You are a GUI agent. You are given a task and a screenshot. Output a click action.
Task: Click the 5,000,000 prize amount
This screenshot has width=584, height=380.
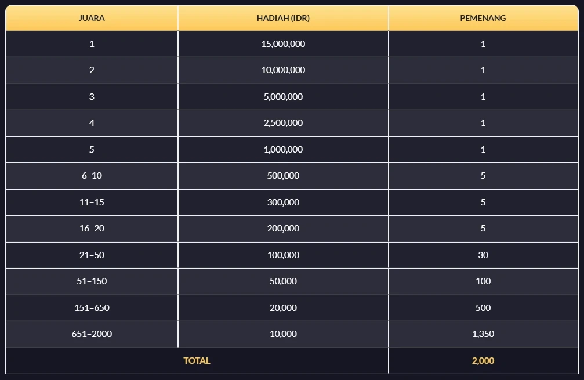[x=283, y=97]
